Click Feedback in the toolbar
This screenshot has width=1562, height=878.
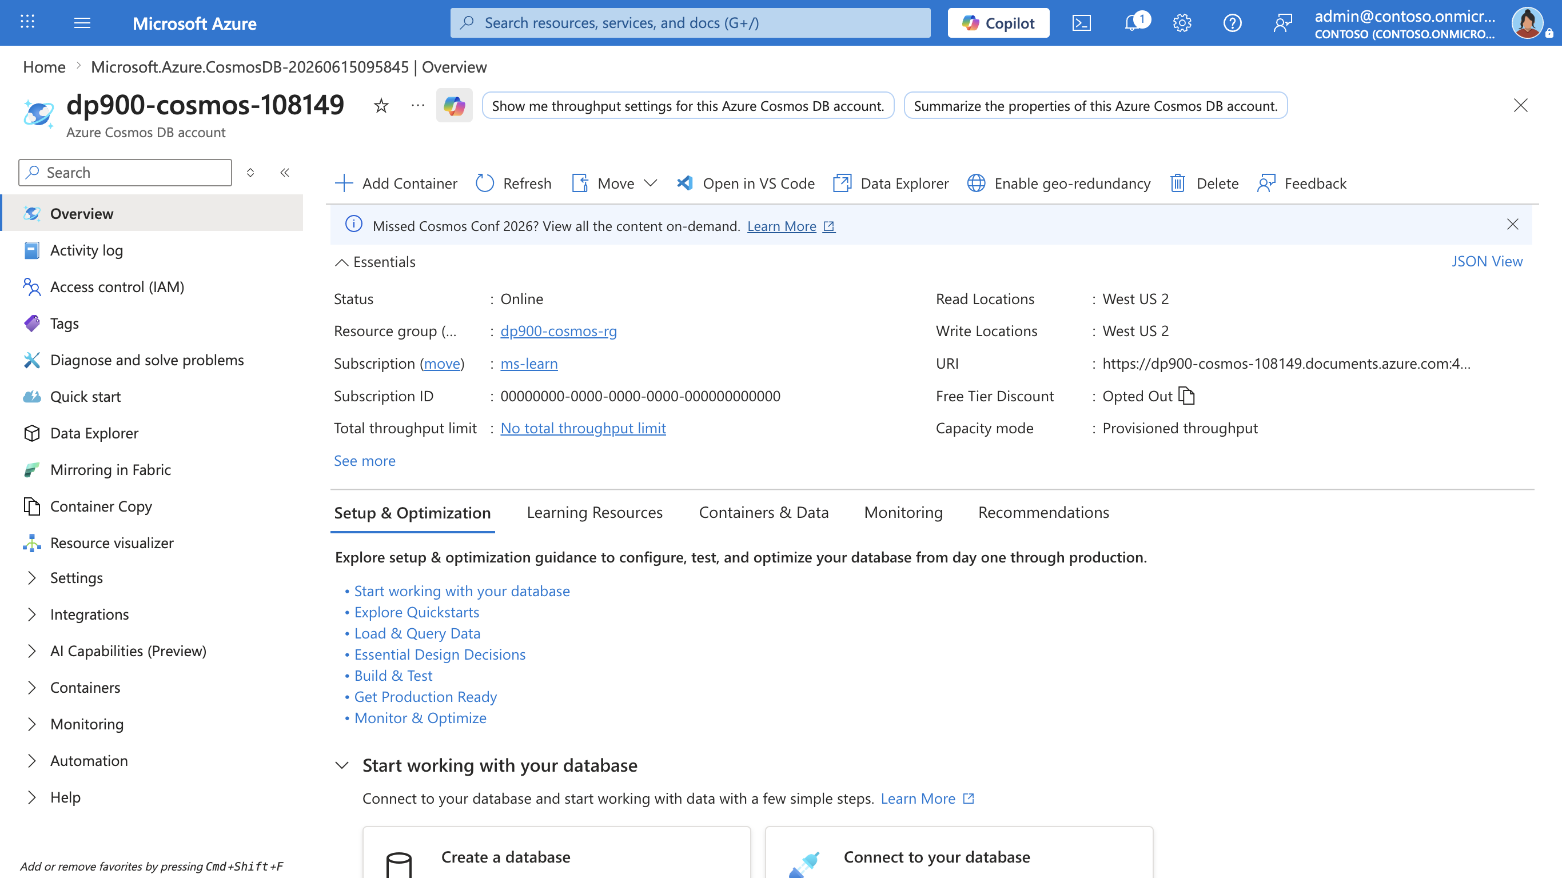coord(1302,183)
